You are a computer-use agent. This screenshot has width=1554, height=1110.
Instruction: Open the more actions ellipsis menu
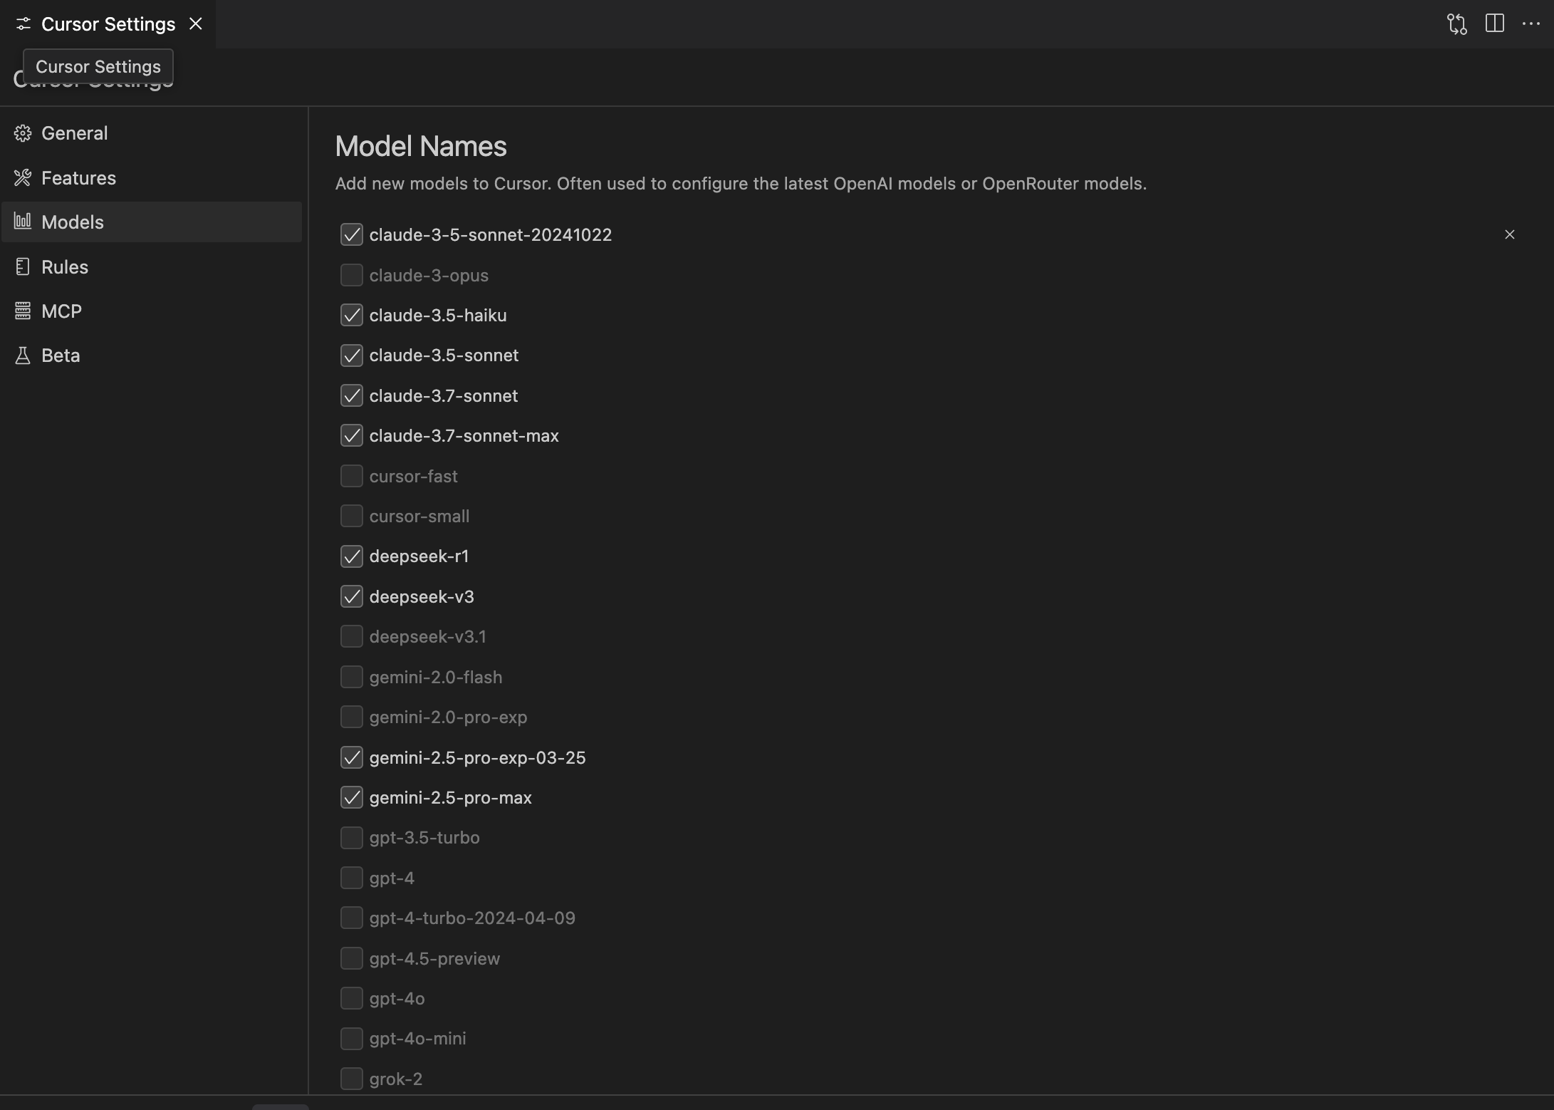point(1531,24)
